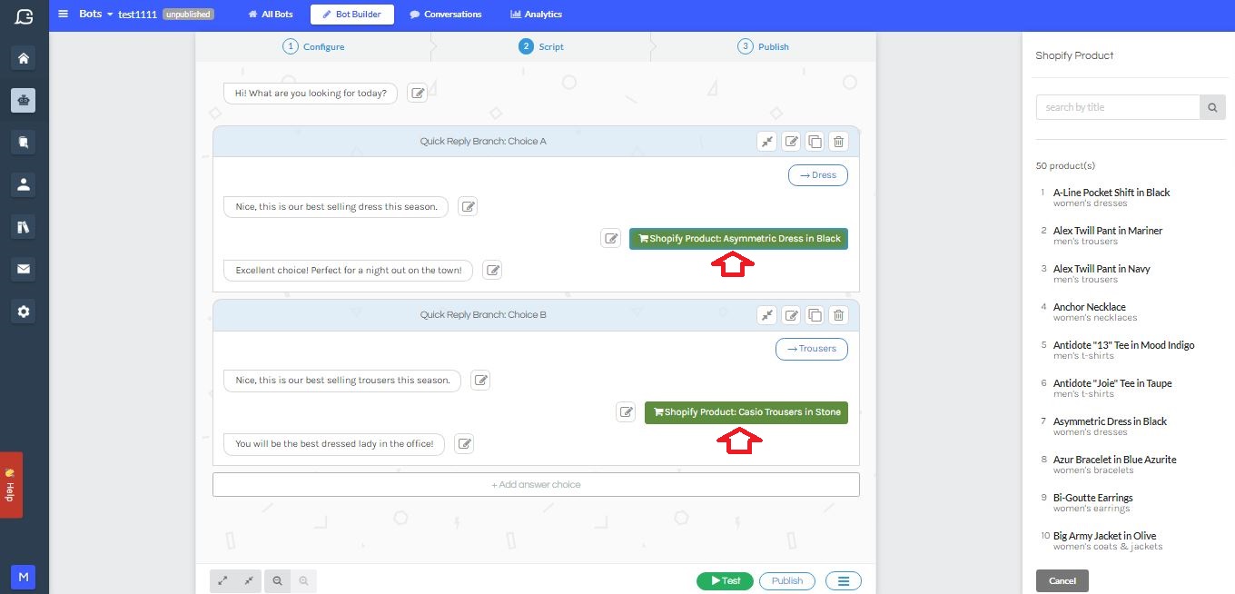Open the home icon in left sidebar
This screenshot has height=594, width=1235.
24,58
